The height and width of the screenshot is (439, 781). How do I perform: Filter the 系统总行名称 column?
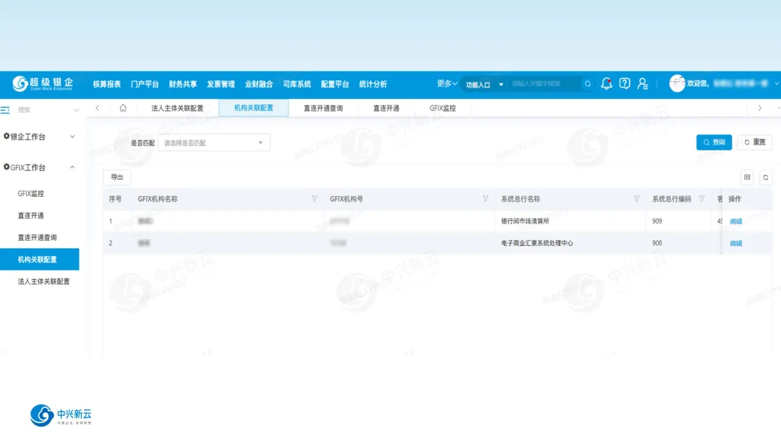[636, 199]
